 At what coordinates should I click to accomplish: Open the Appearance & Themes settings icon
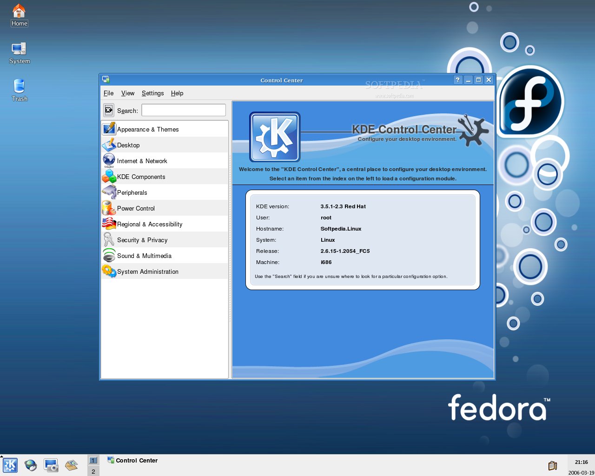pos(109,129)
